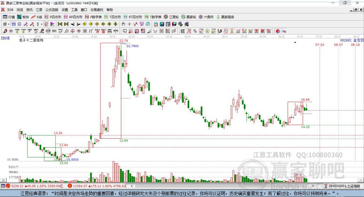Open the 工具 menu
This screenshot has height=197, width=364.
click(74, 10)
